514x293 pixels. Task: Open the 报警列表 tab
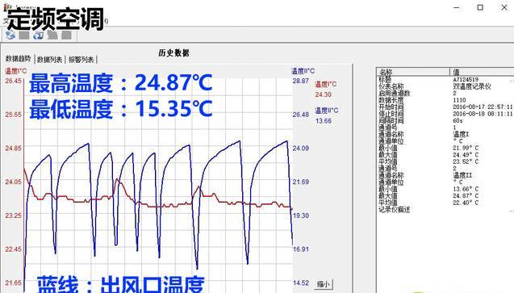81,60
